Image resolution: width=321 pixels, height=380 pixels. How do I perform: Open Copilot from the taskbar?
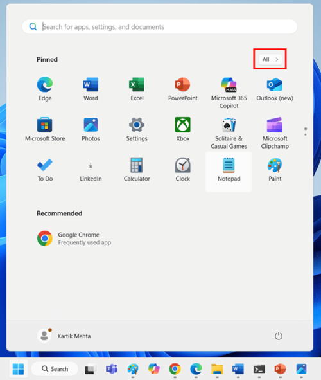tap(154, 369)
